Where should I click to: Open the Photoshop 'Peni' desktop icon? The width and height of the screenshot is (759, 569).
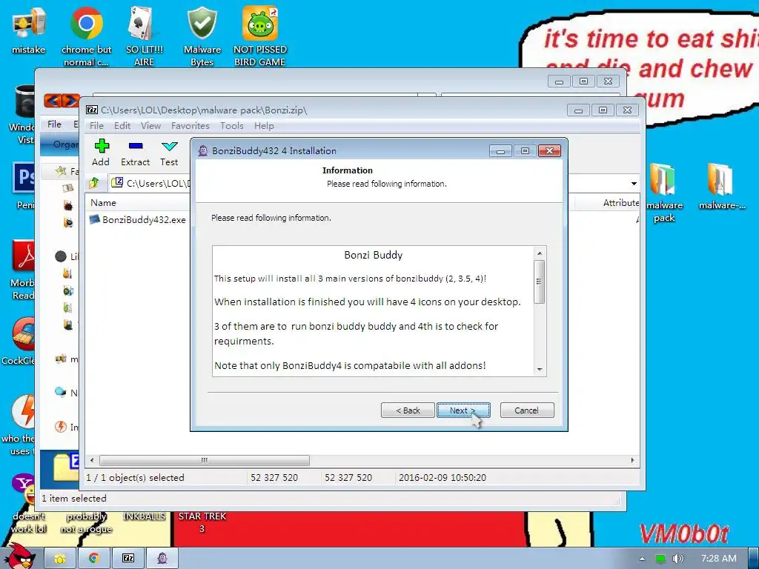tap(23, 186)
